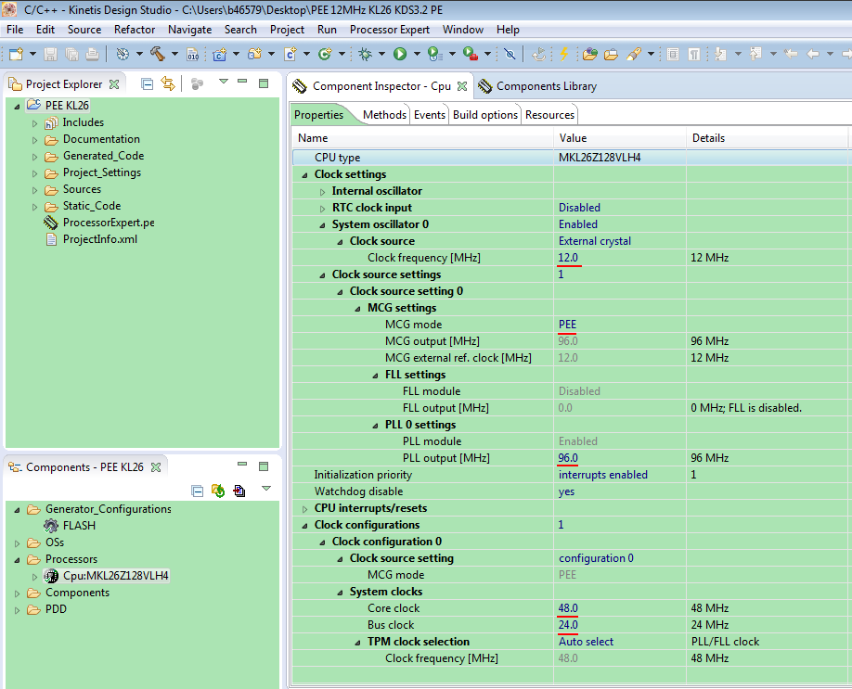Click the Core clock value 48.0
Screen dimensions: 852x689
(568, 608)
